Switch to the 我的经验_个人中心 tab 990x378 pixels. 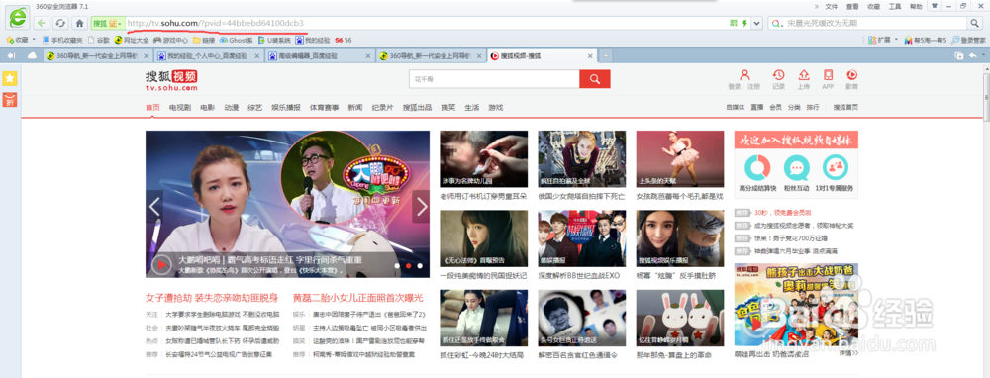208,56
